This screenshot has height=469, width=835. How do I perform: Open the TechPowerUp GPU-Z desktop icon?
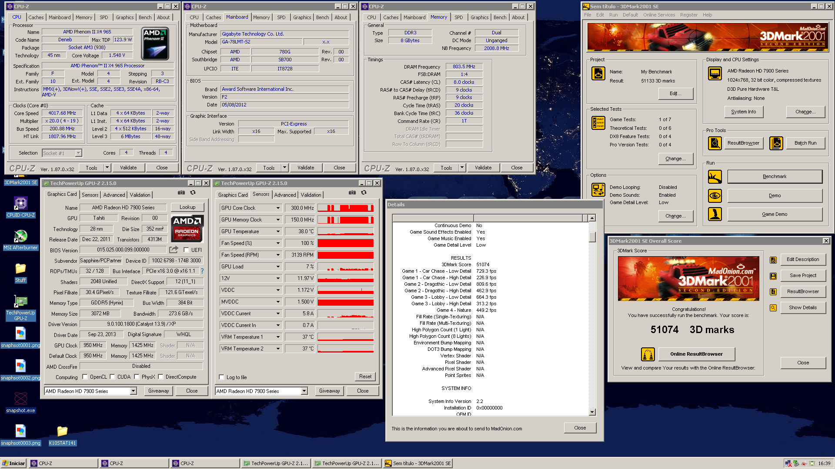coord(20,307)
